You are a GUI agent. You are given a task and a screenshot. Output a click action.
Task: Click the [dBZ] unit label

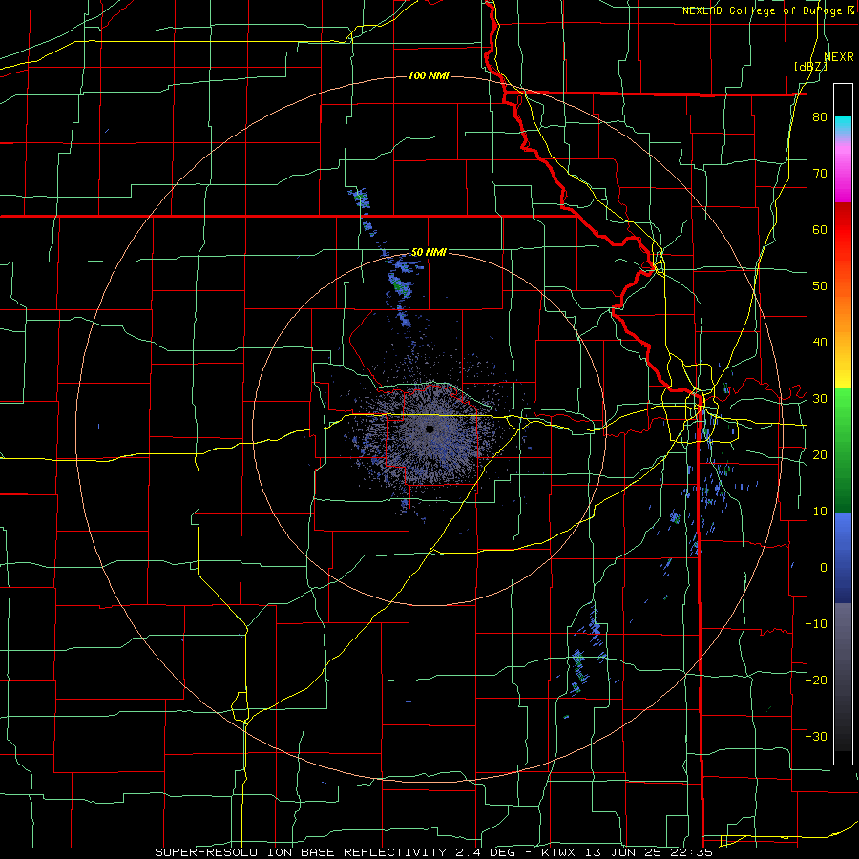[x=810, y=66]
